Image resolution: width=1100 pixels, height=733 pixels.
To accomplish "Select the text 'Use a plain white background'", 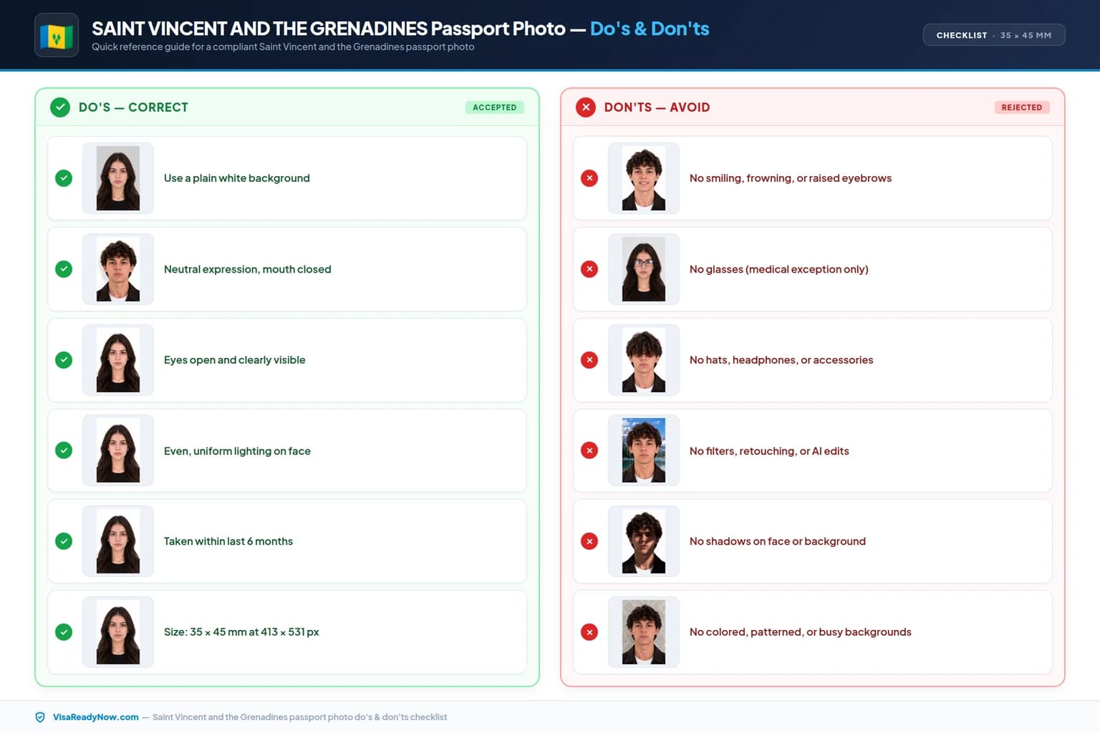I will [x=237, y=178].
